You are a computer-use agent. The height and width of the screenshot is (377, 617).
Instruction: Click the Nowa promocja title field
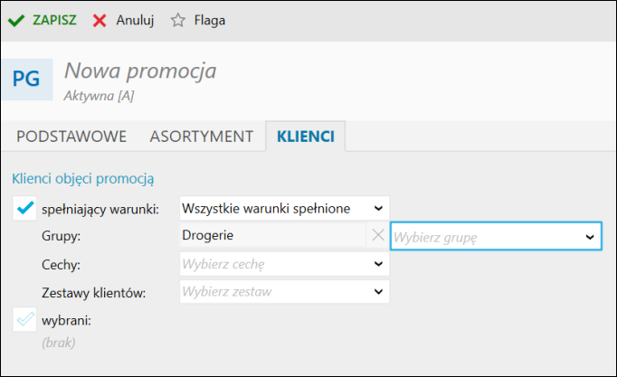coord(140,71)
